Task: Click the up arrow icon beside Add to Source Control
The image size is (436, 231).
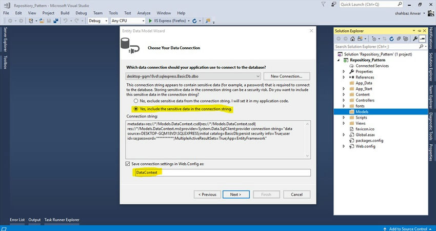Action: coord(385,229)
